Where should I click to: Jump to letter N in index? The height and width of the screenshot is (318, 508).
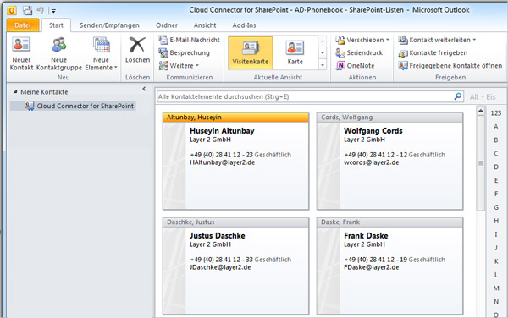[496, 301]
